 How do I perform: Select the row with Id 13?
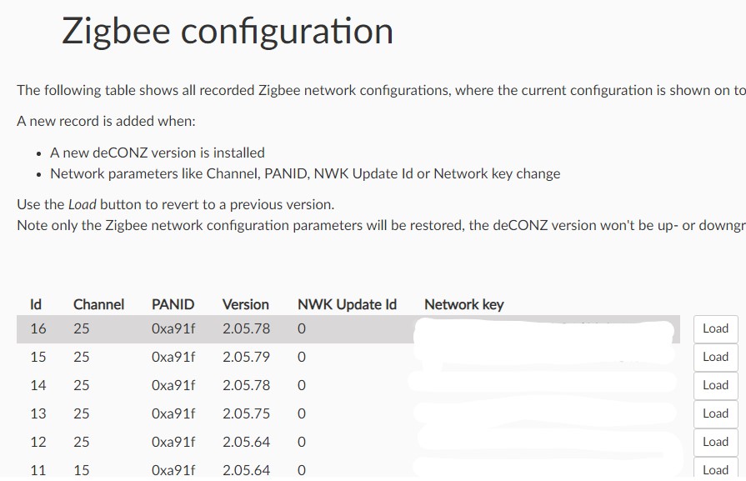pos(250,413)
